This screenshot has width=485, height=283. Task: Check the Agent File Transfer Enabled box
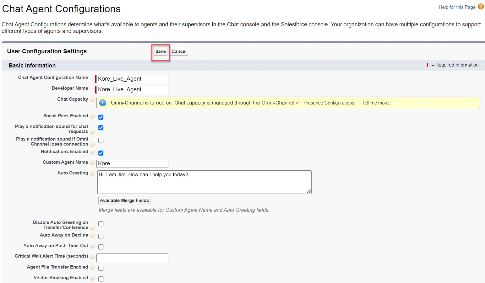pyautogui.click(x=101, y=268)
